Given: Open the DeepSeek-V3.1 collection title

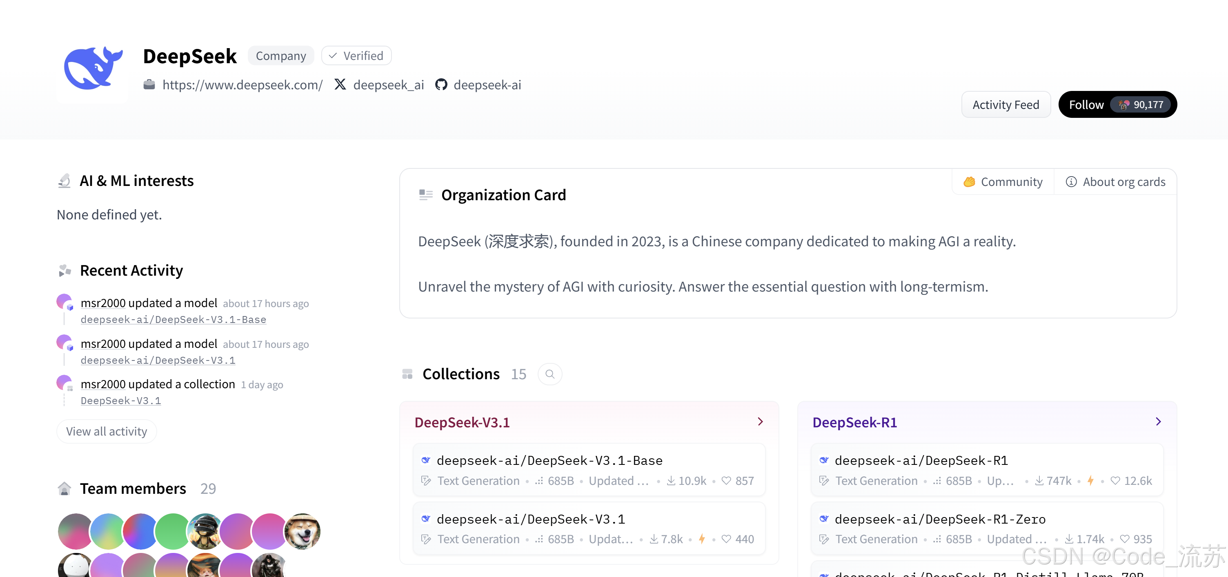Looking at the screenshot, I should 462,422.
